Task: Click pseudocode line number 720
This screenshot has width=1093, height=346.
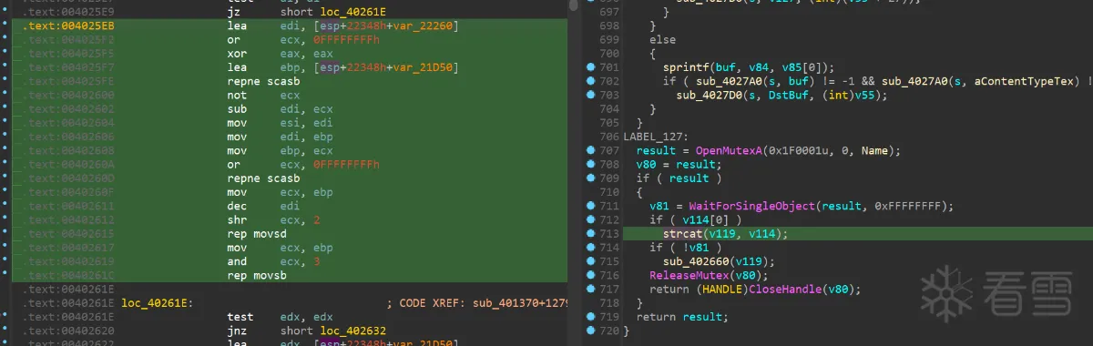Action: 609,331
